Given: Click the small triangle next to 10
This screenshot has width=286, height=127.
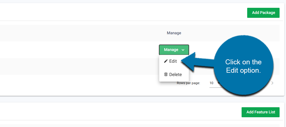Looking at the screenshot, I should click(x=218, y=83).
